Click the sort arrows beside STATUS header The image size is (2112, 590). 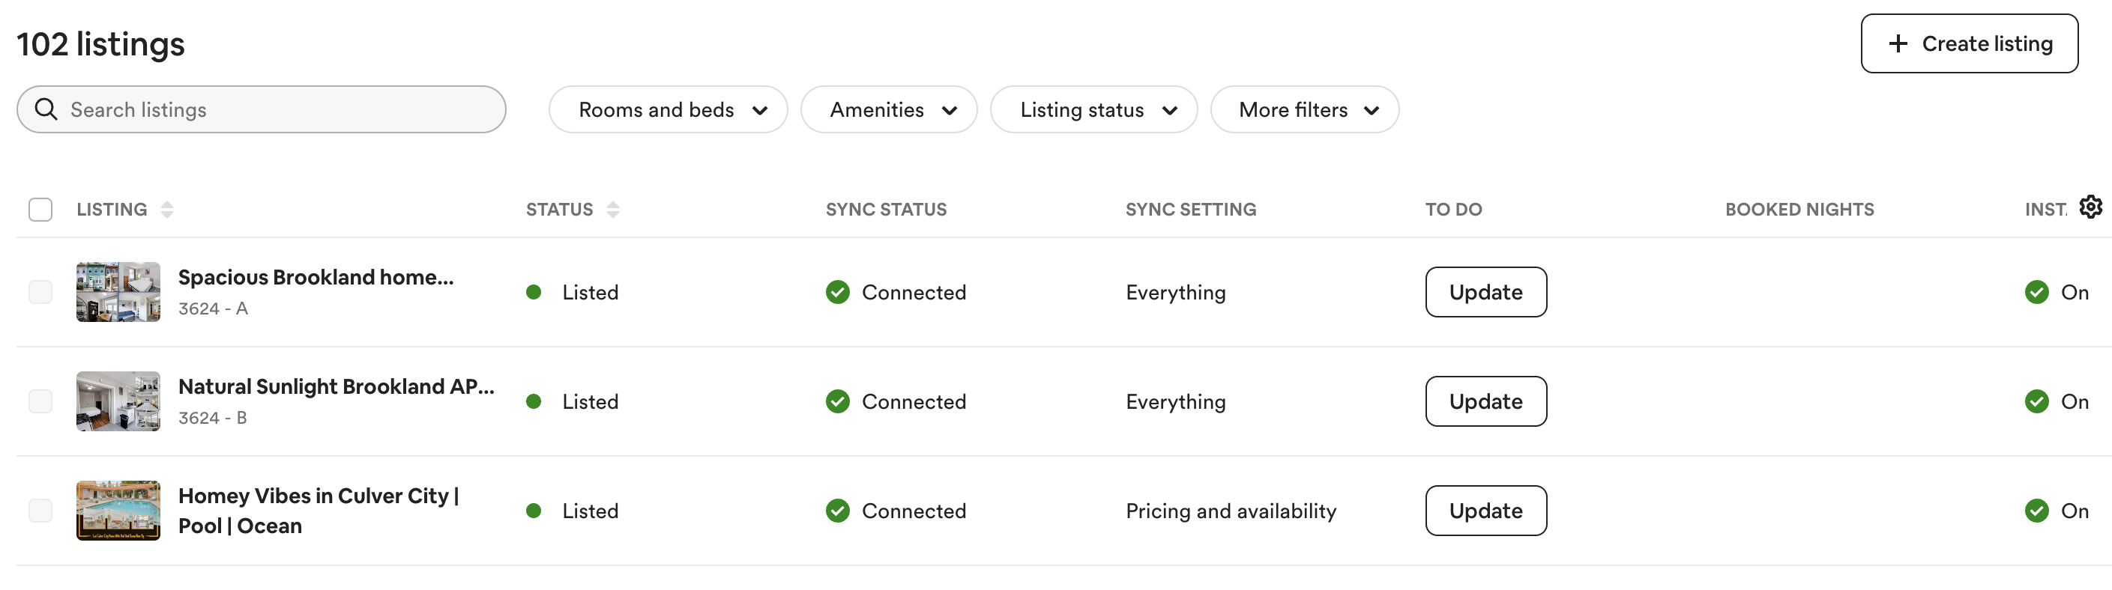tap(612, 210)
